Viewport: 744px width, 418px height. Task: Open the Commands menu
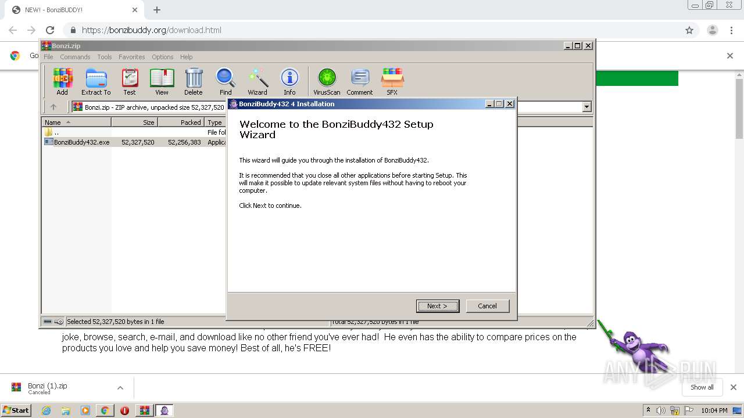pyautogui.click(x=75, y=57)
